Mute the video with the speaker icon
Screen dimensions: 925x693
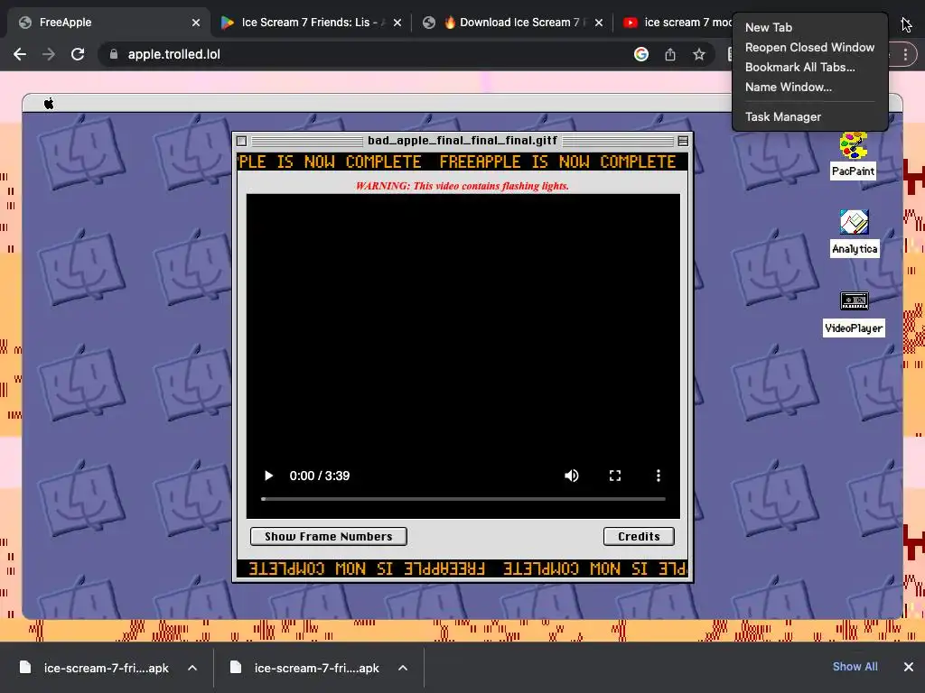571,476
